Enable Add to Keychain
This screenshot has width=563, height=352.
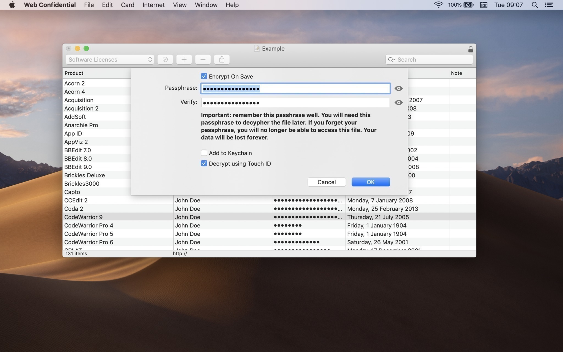[204, 153]
